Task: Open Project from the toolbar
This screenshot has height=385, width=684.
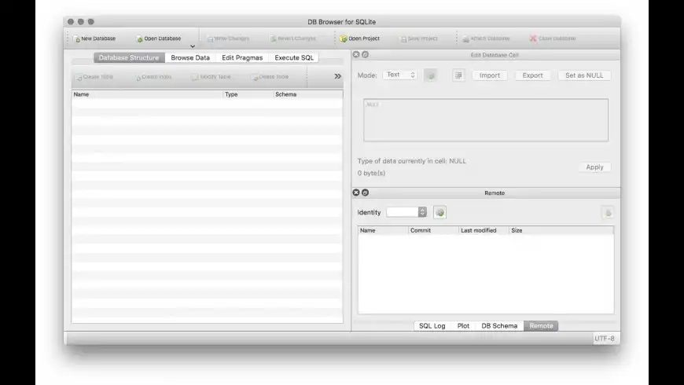Action: [359, 38]
